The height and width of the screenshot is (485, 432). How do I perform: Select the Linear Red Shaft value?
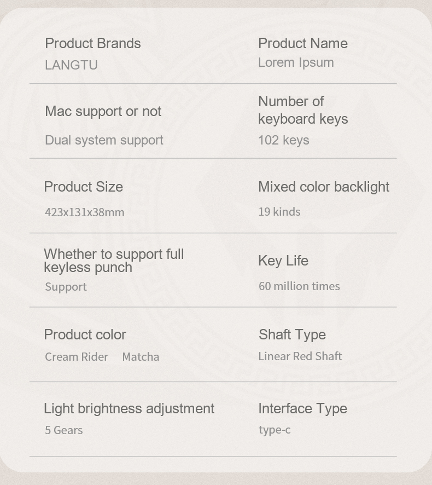pos(300,356)
